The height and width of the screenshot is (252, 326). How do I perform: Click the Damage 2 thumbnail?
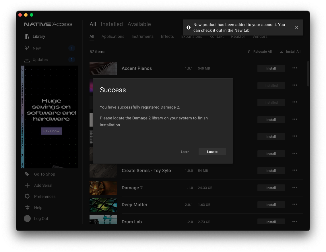click(x=103, y=188)
